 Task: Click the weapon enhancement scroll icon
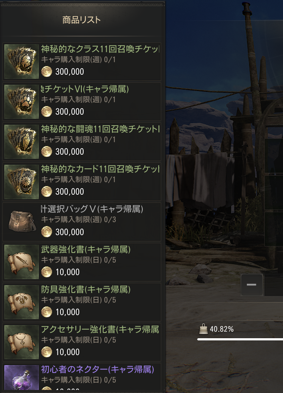coord(22,262)
